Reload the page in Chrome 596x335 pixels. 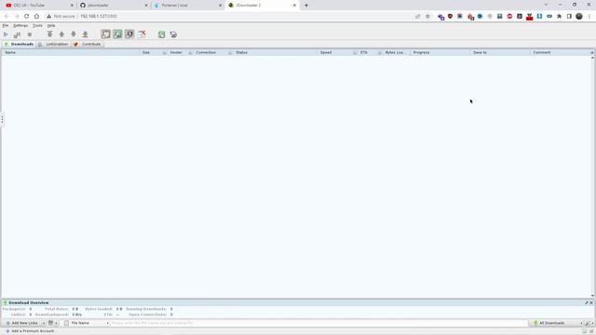coord(27,17)
